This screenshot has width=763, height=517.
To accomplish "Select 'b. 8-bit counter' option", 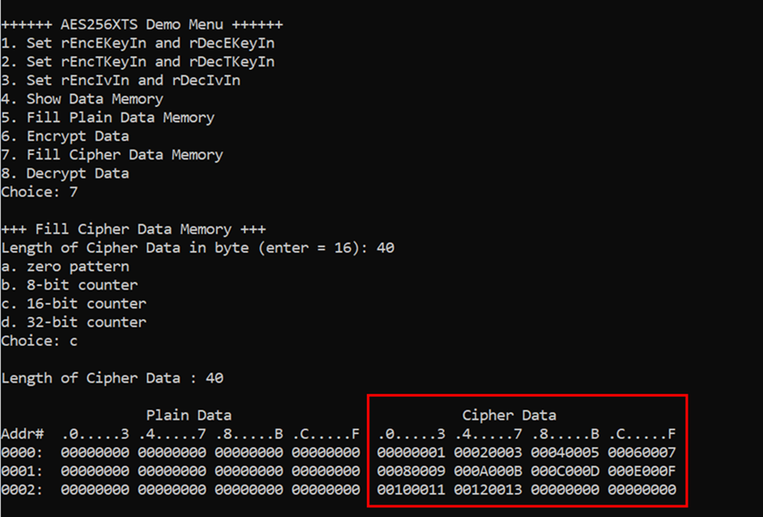I will pyautogui.click(x=70, y=285).
